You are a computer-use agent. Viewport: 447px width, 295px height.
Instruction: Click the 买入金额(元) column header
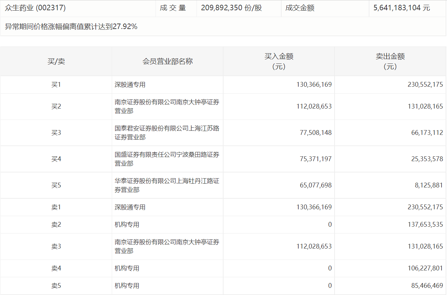coord(279,61)
